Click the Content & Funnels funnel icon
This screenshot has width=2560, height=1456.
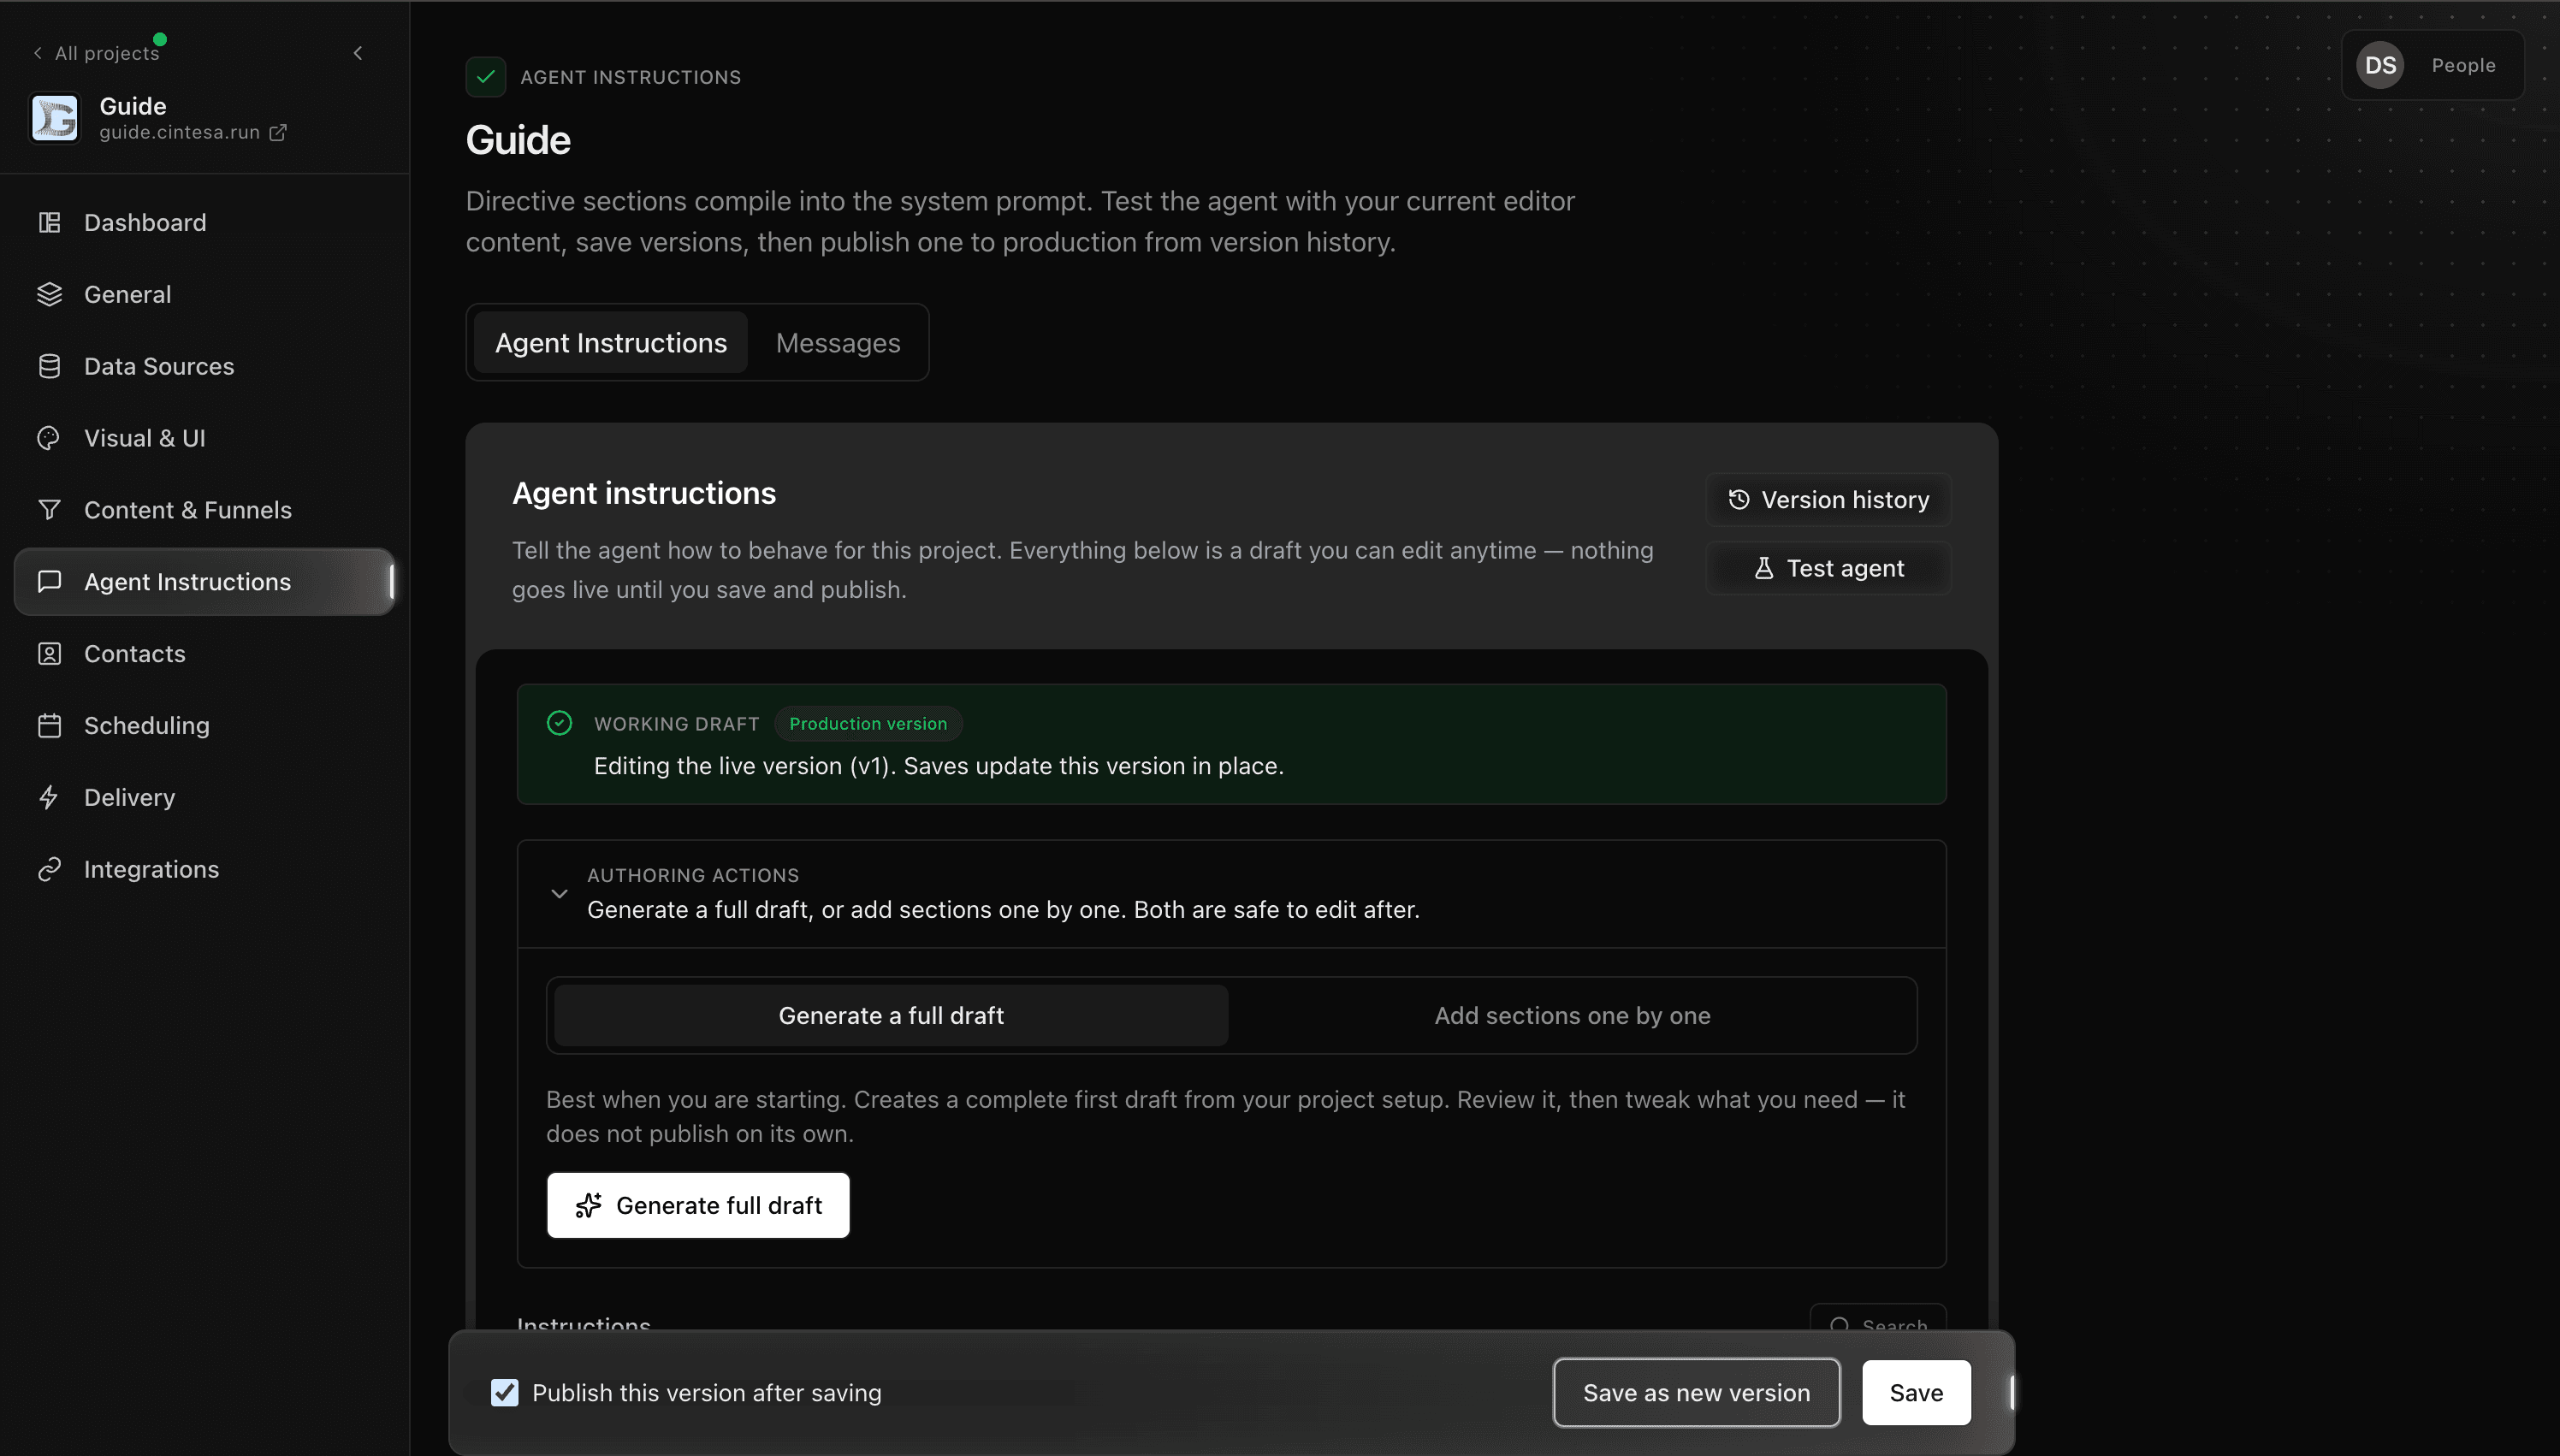49,510
